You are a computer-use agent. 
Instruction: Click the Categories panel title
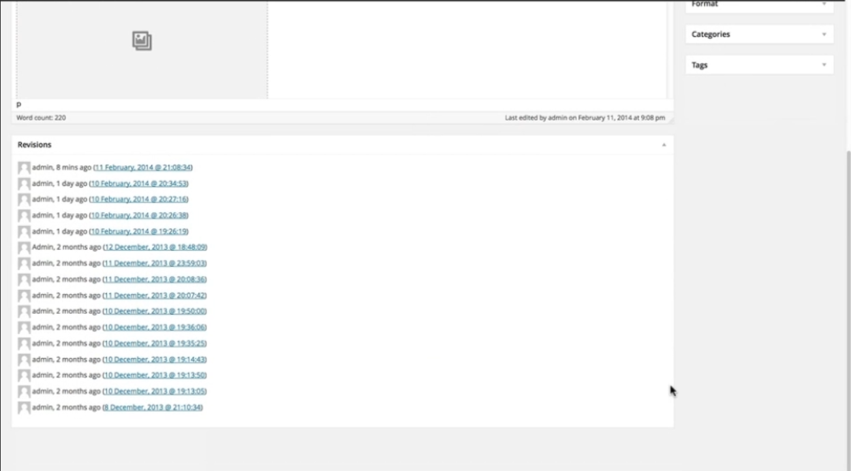tap(711, 34)
